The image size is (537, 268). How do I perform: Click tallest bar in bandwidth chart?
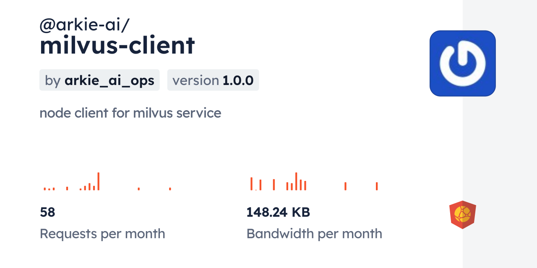[296, 181]
